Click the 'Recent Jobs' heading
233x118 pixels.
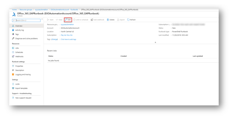pyautogui.click(x=52, y=51)
